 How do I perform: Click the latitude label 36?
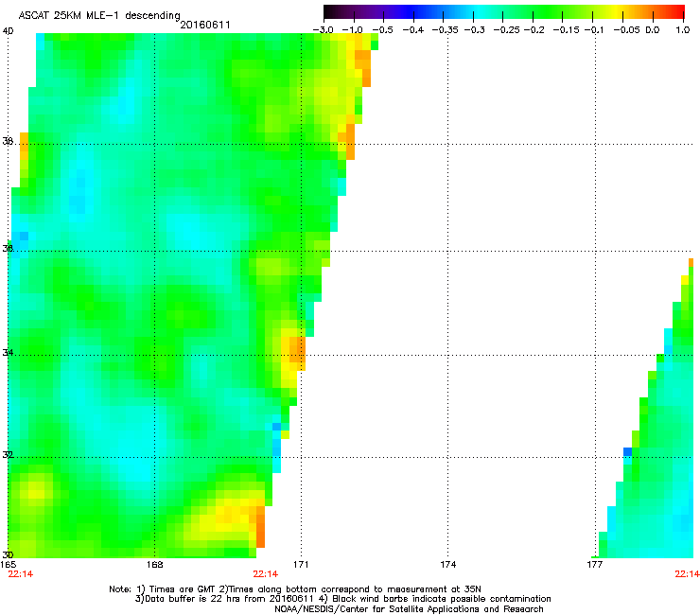click(x=8, y=248)
